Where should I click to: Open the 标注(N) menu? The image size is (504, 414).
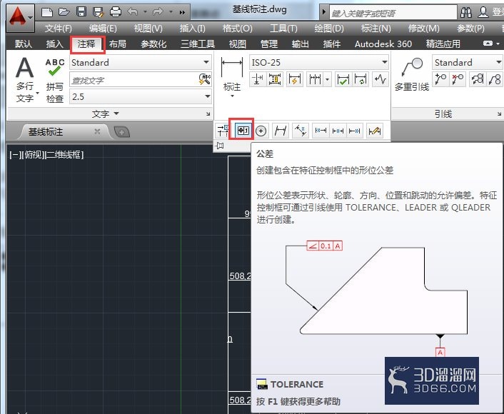coord(376,29)
